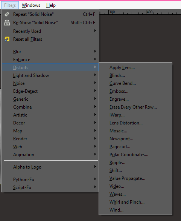Choose Ripple... filter
This screenshot has width=181, height=221.
tap(135, 163)
